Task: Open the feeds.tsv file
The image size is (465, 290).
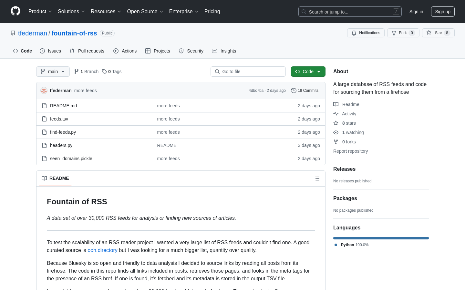Action: click(59, 119)
